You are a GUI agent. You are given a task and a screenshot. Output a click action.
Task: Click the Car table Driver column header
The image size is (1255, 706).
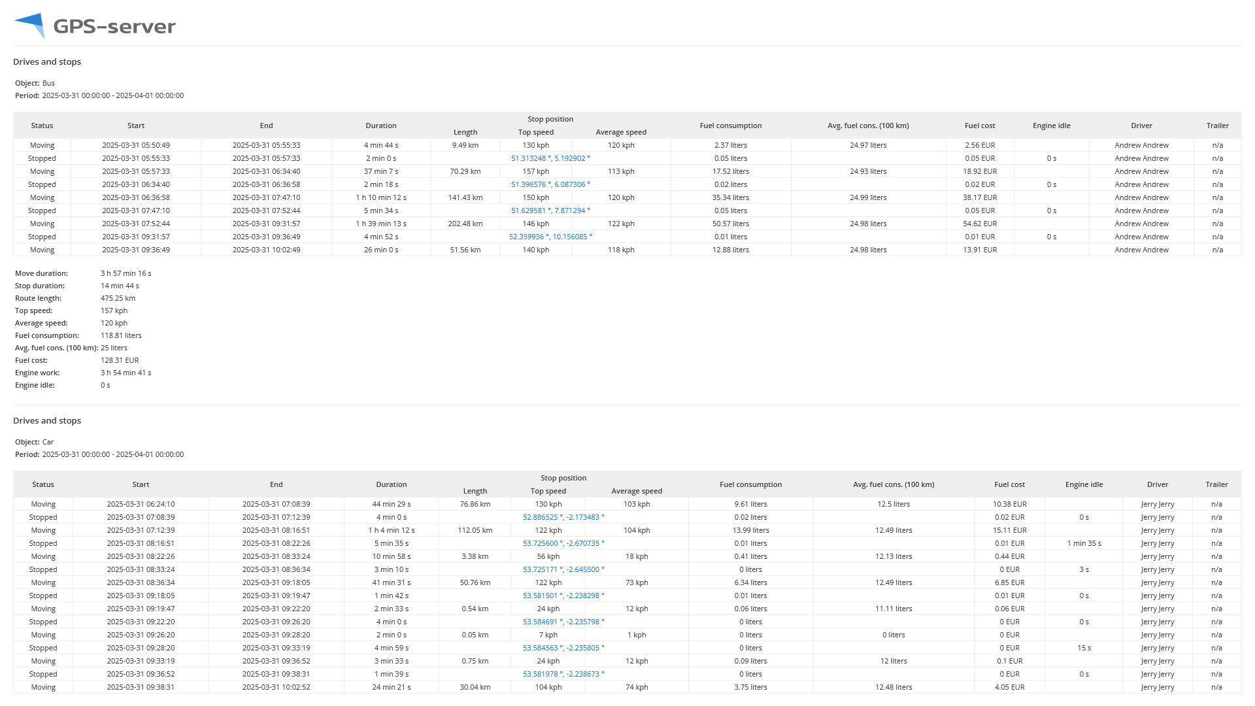(1157, 484)
